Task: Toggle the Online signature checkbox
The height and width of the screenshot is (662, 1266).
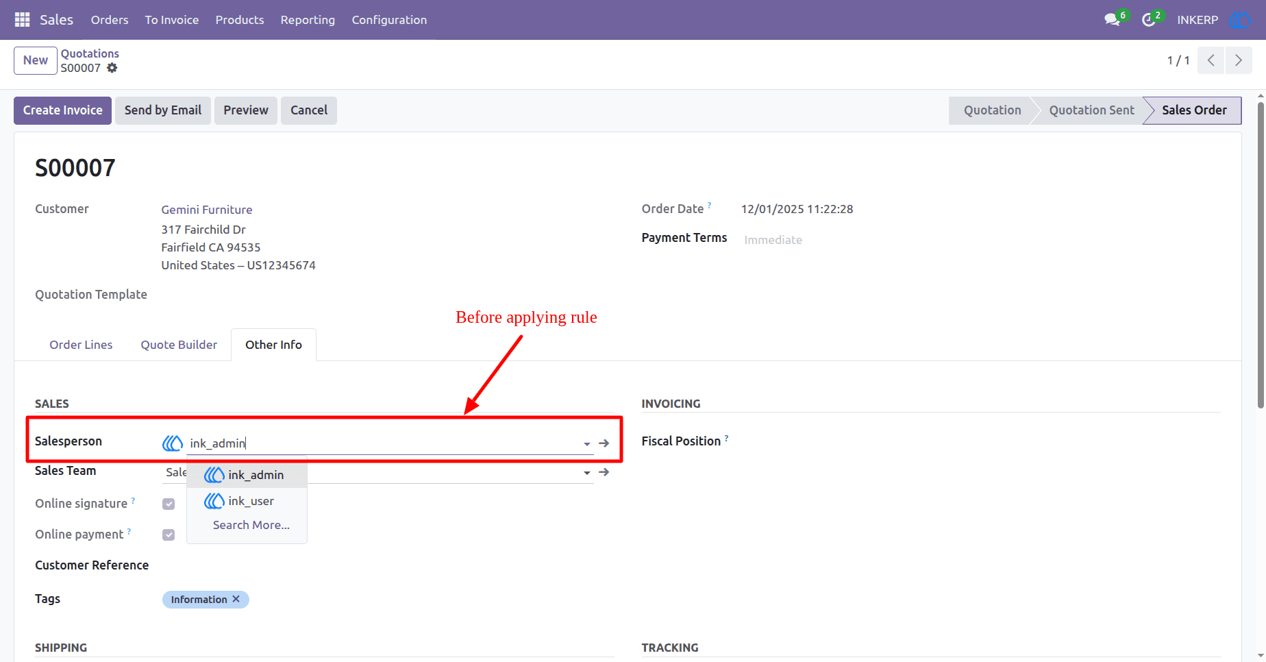Action: click(169, 504)
